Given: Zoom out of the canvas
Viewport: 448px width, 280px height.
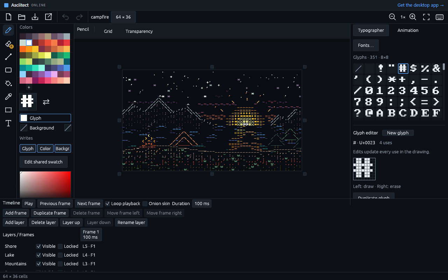Looking at the screenshot, I should coord(392,17).
